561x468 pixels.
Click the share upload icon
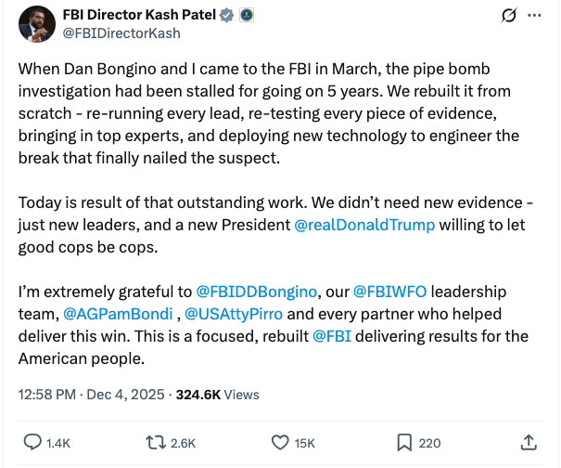[529, 443]
